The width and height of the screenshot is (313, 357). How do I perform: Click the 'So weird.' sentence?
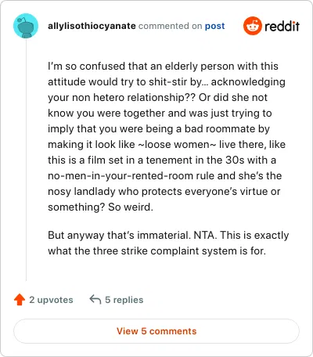pyautogui.click(x=131, y=207)
